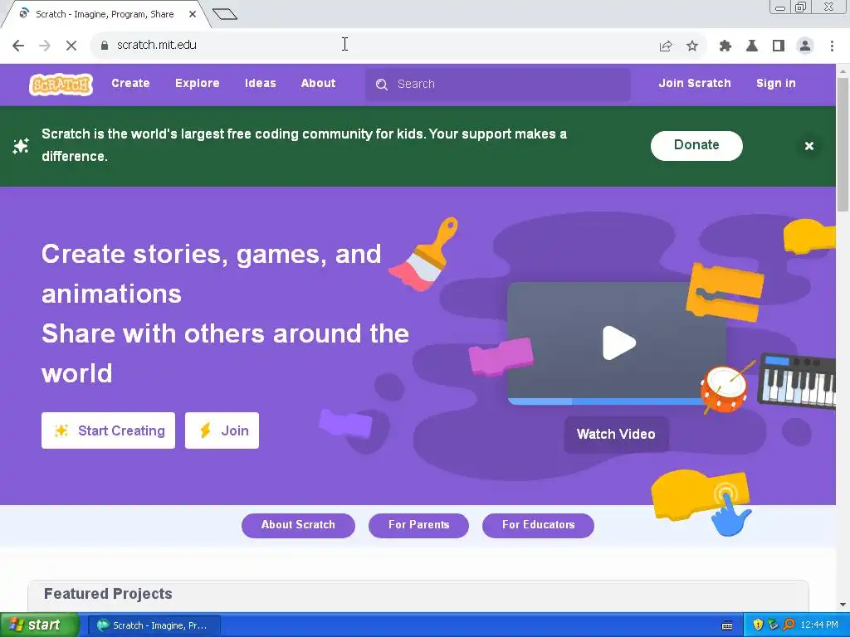
Task: Open the About menu item
Action: coord(318,84)
